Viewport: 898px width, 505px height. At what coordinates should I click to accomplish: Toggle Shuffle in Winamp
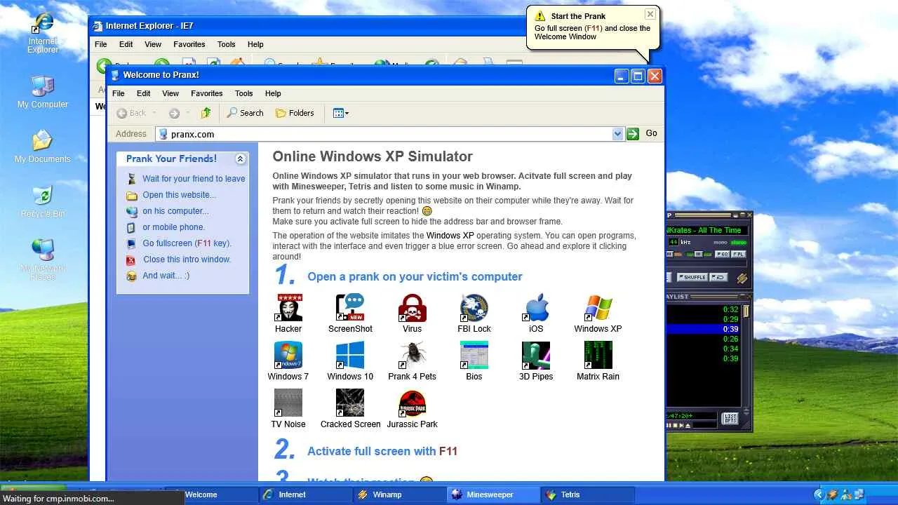pyautogui.click(x=692, y=277)
